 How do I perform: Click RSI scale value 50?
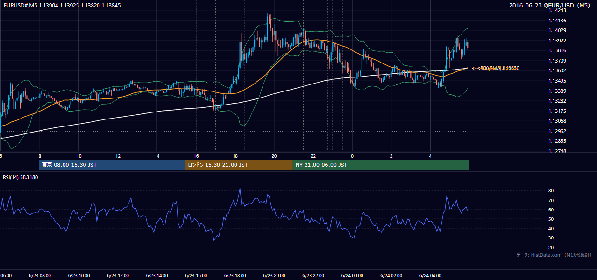551,219
